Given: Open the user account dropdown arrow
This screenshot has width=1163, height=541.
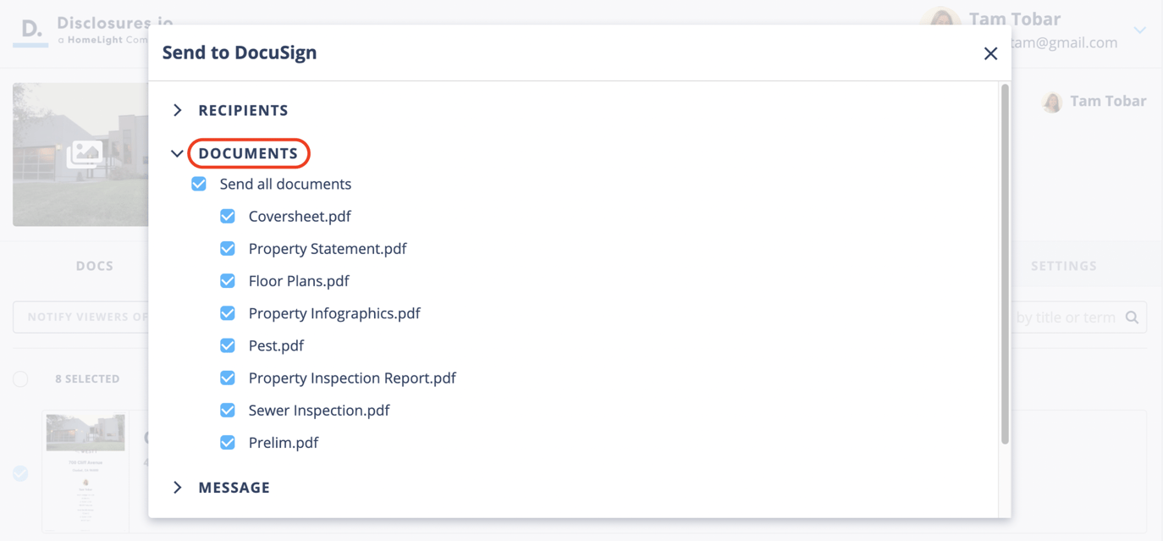Looking at the screenshot, I should (1140, 30).
